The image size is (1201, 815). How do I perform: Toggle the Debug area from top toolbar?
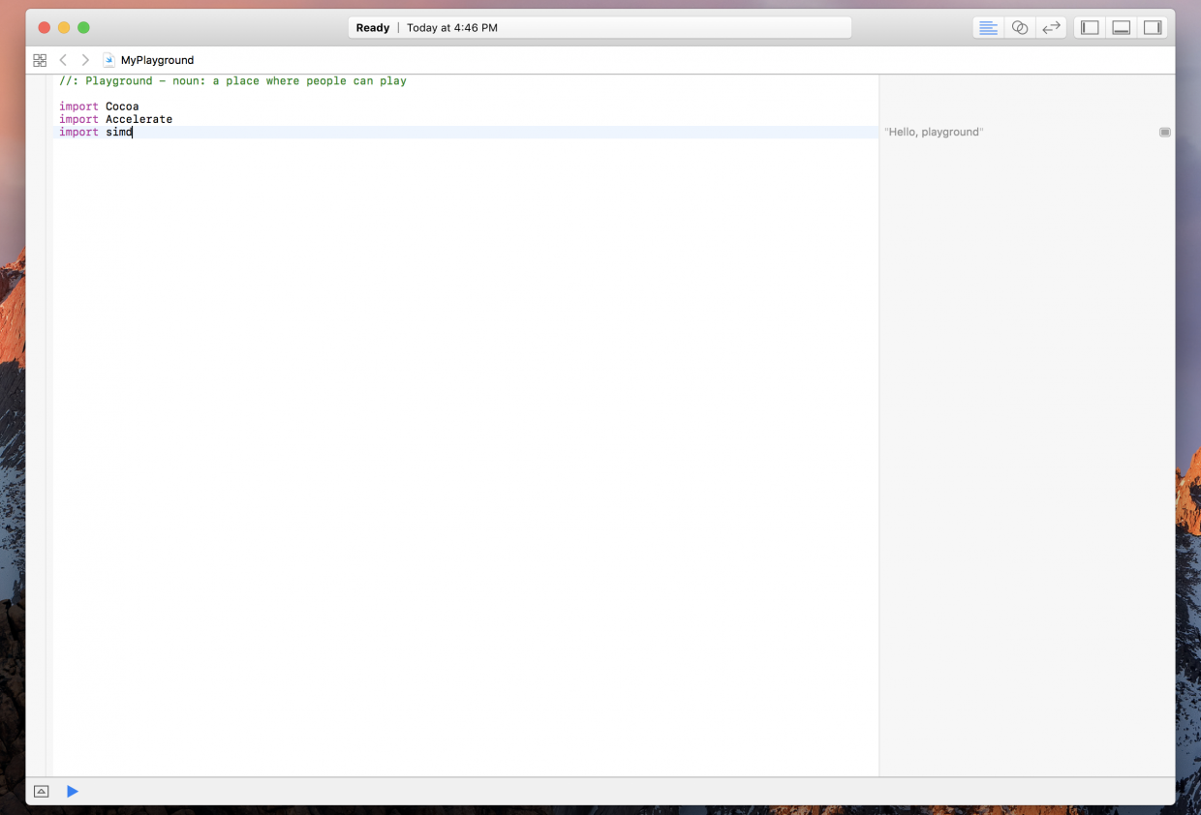click(x=1122, y=28)
